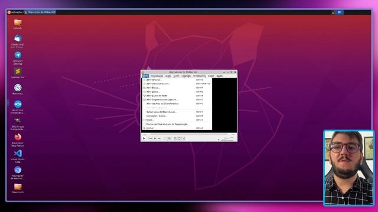
Task: Select Abrir Disco... menu entry
Action: point(177,92)
